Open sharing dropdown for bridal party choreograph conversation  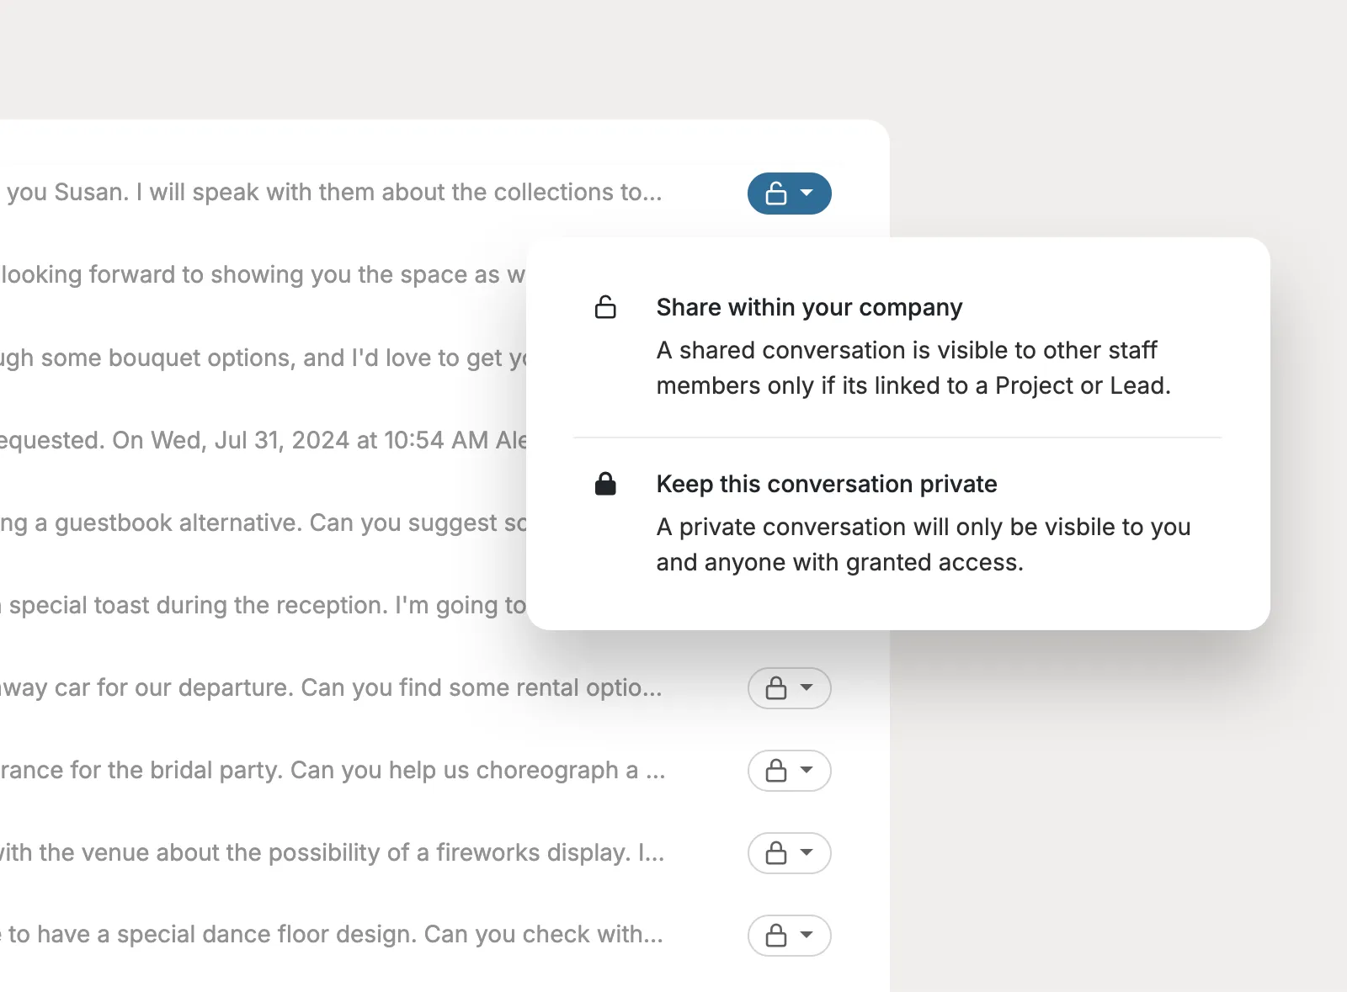click(x=789, y=771)
